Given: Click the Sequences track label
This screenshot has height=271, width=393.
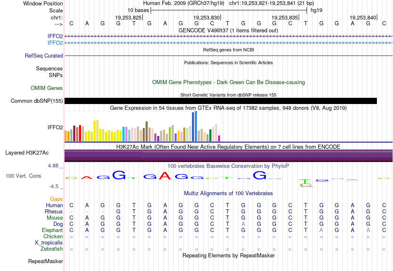Looking at the screenshot, I should coord(49,68).
